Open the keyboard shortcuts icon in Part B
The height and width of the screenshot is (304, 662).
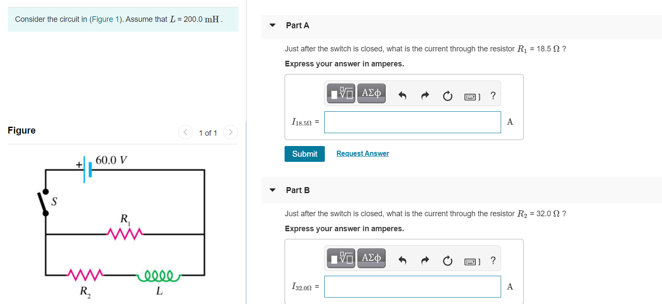tap(470, 261)
